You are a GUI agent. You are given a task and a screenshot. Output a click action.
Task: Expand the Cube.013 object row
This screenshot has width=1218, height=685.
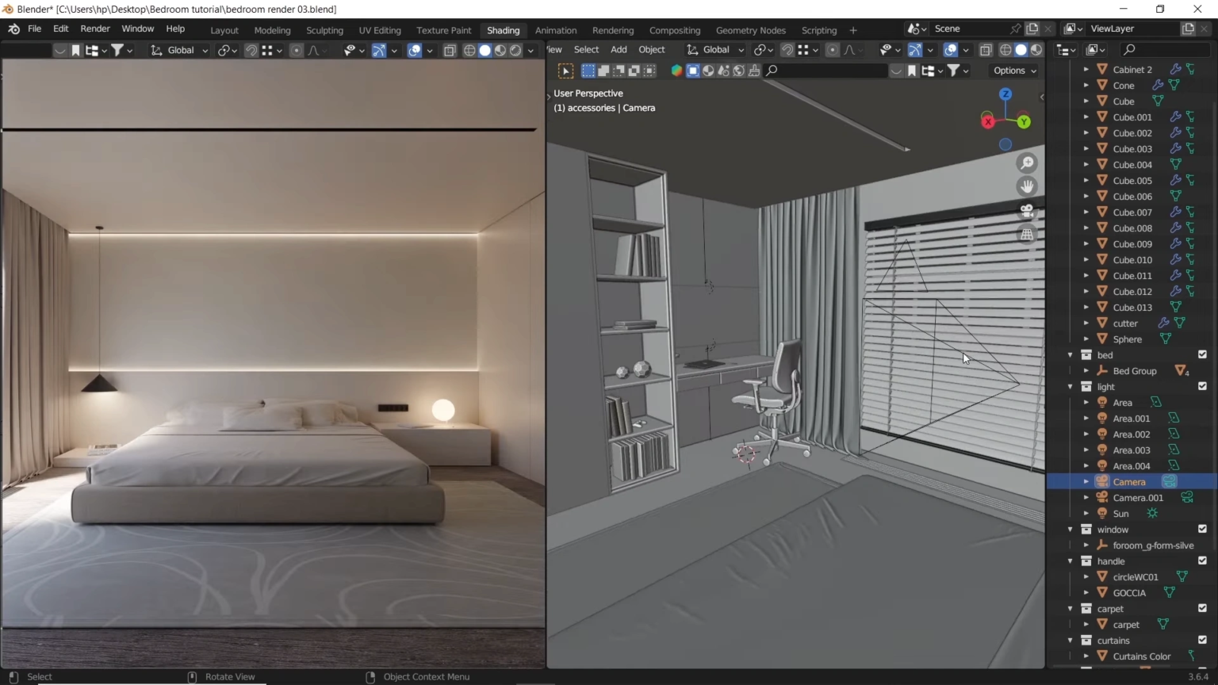point(1086,308)
